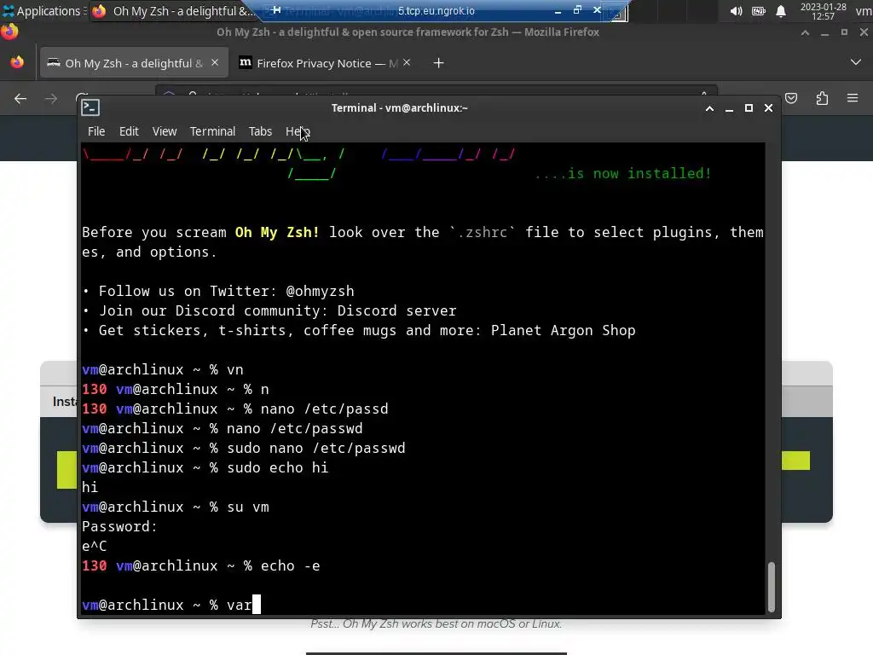873x655 pixels.
Task: Open the Terminal File menu
Action: click(96, 131)
